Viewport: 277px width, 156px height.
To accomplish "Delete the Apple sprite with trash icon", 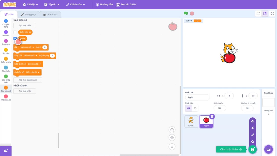I will coord(212,117).
